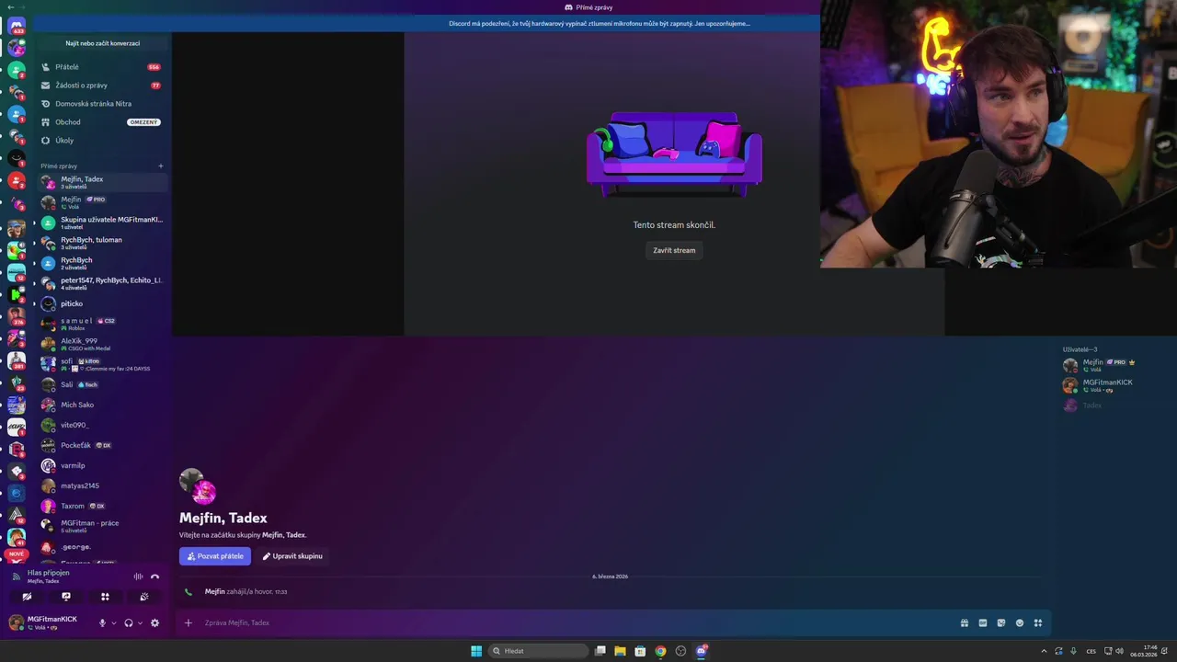Open voice connection signal details

[16, 576]
